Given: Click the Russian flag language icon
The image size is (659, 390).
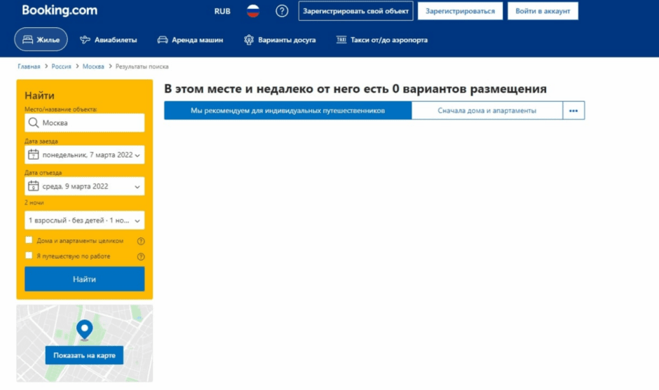Looking at the screenshot, I should 253,11.
